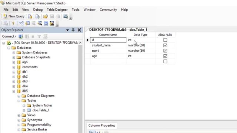Open the Connect dropdown in Object Explorer
The image size is (237, 133).
click(9, 36)
